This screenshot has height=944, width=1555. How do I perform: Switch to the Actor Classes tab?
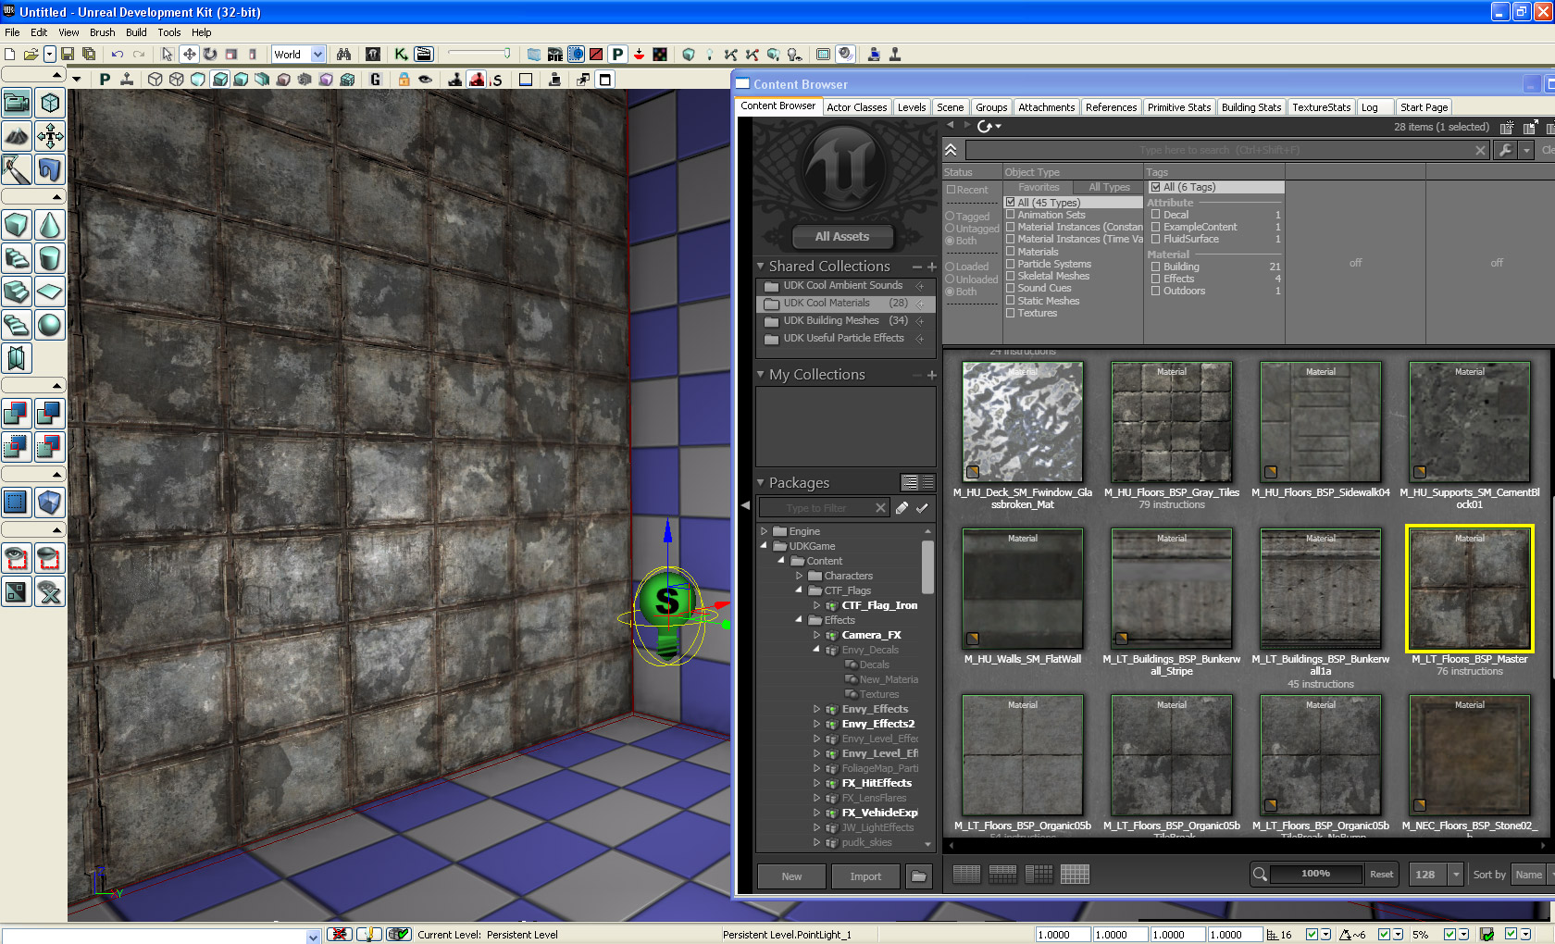point(857,107)
